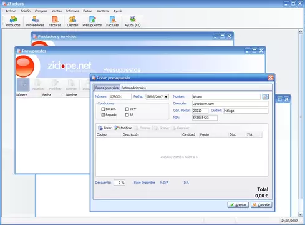Switch to Datos adicionales tab
The image size is (305, 225).
(133, 88)
